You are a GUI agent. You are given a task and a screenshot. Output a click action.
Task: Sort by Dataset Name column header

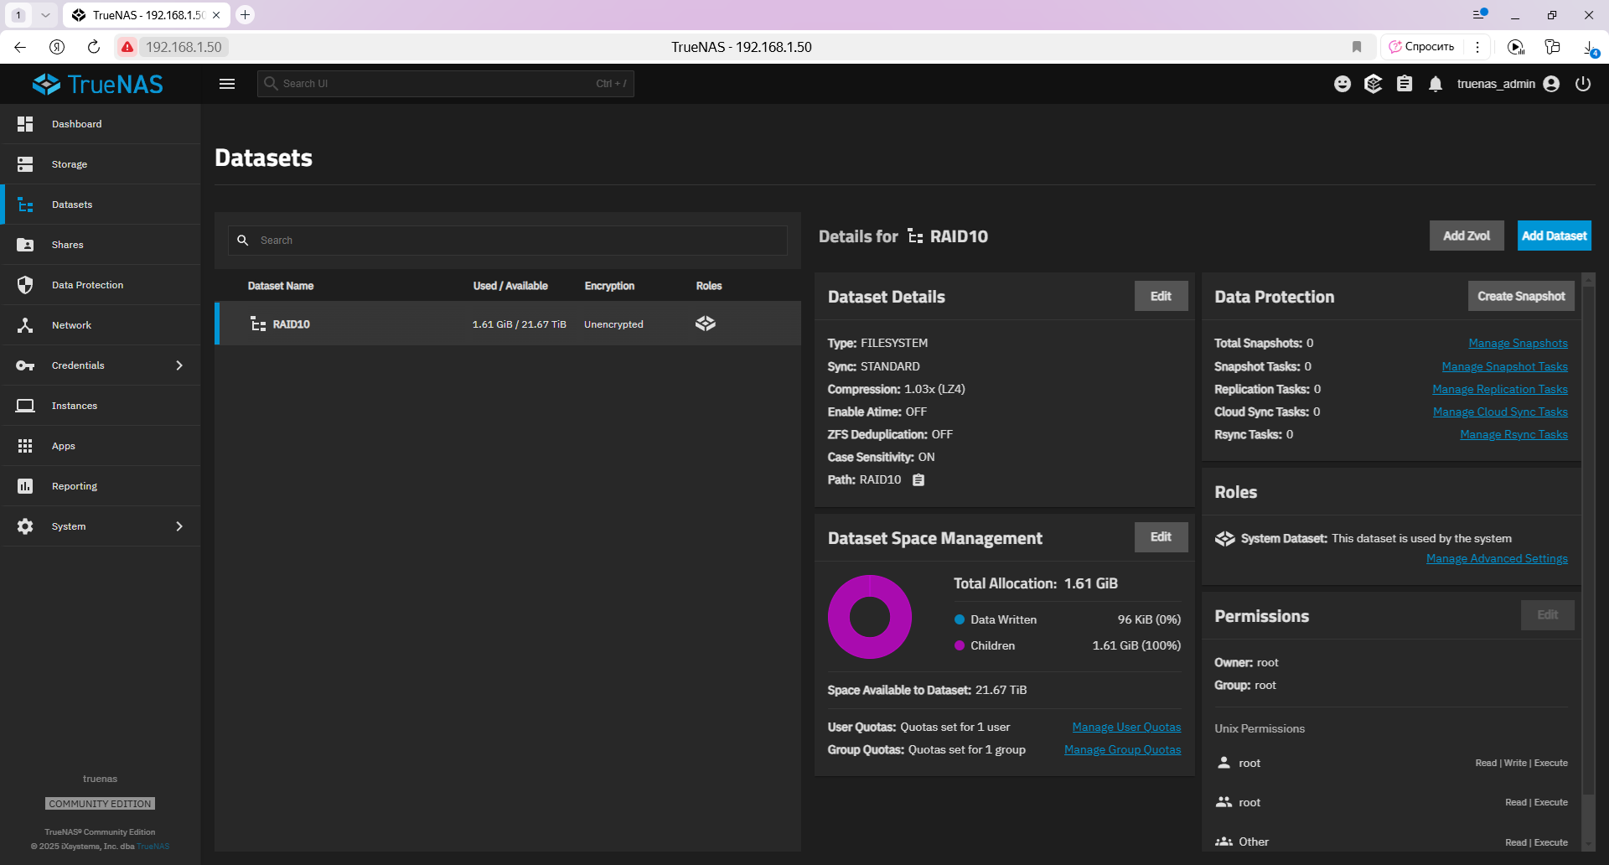281,286
